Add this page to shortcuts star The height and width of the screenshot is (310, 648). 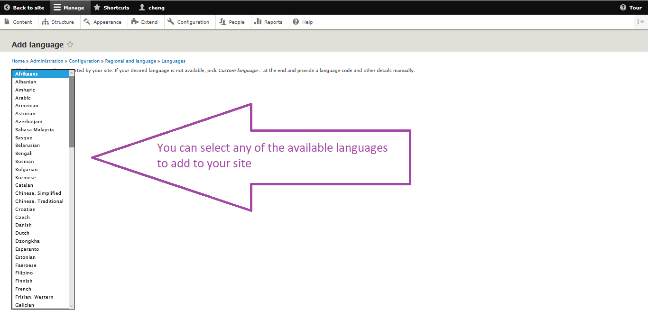70,45
